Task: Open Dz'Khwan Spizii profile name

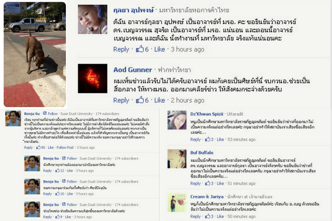Action: 207,114
